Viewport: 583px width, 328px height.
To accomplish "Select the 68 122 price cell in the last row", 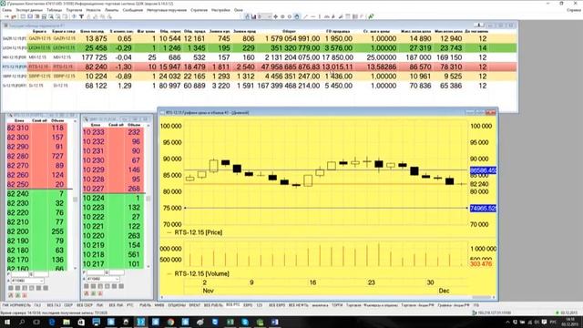I will (x=96, y=86).
